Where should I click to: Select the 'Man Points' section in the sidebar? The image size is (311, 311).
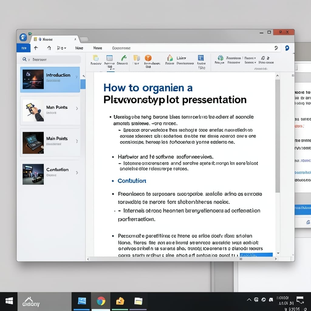pos(50,111)
